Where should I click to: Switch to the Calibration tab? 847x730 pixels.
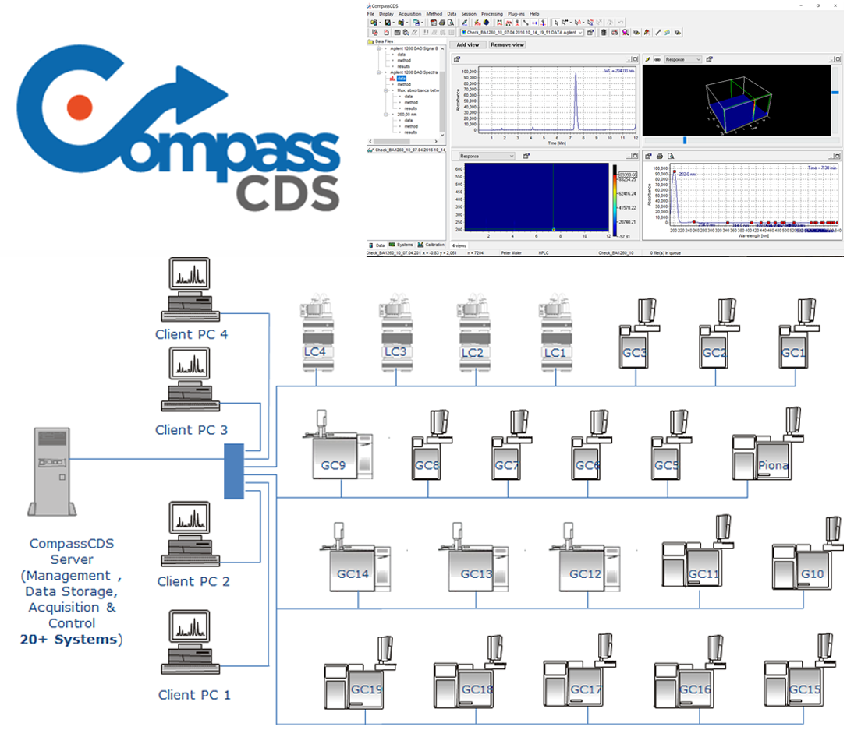[431, 245]
